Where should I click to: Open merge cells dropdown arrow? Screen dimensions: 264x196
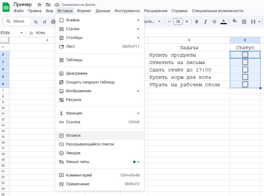[259, 21]
